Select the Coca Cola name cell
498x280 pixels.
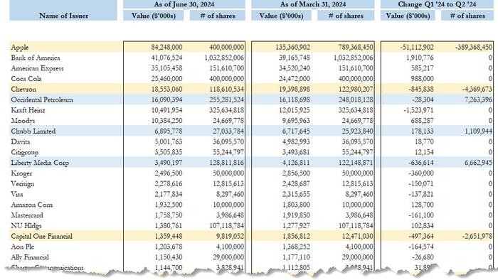(x=26, y=79)
